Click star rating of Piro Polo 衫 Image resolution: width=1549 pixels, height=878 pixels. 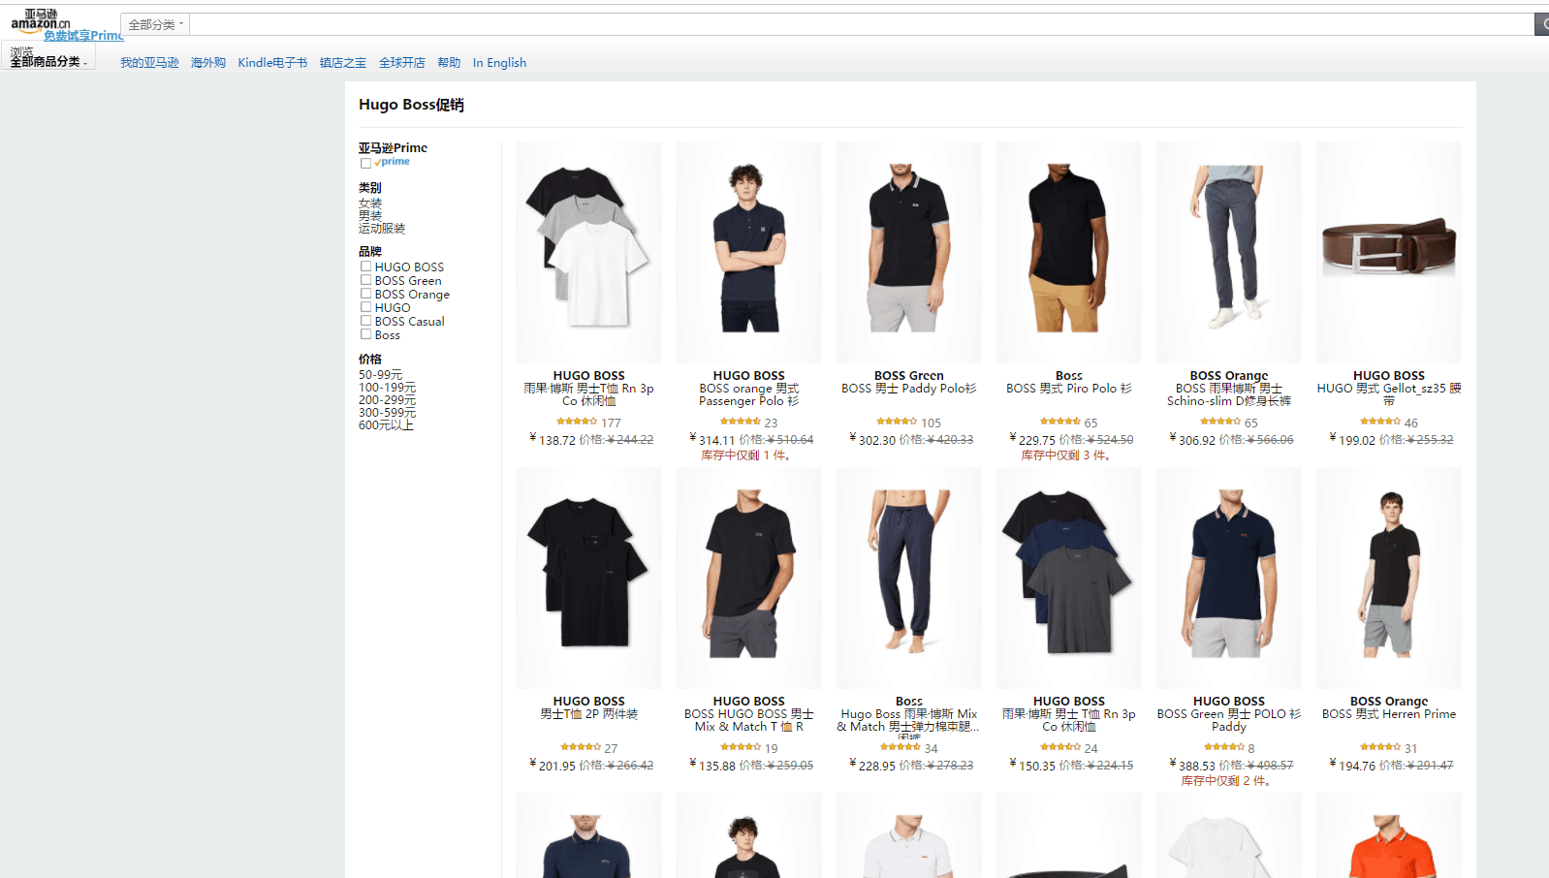coord(1060,422)
